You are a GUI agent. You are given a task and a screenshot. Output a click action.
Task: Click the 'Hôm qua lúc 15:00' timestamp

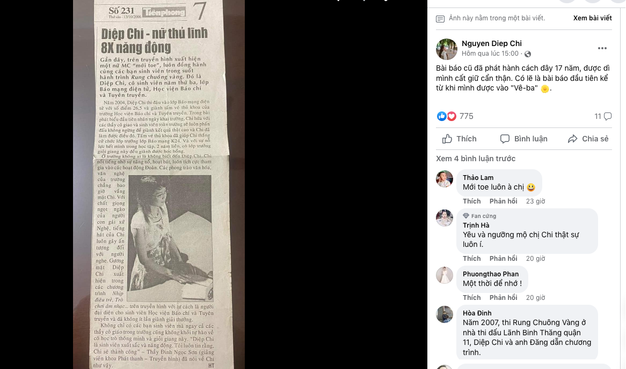490,54
